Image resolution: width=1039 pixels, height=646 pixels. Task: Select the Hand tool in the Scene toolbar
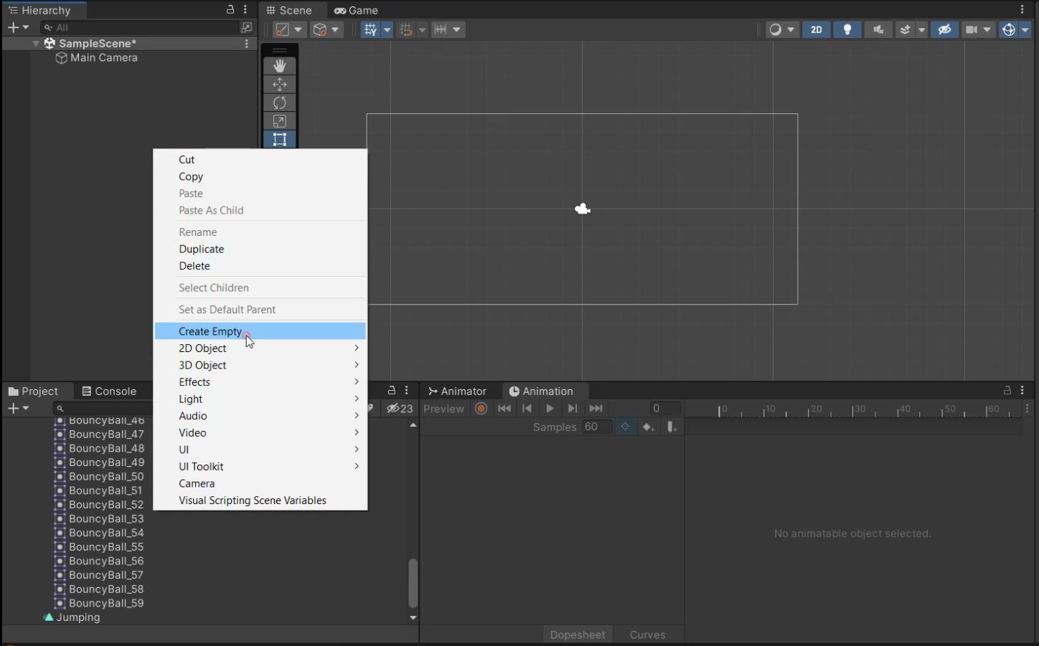click(280, 65)
